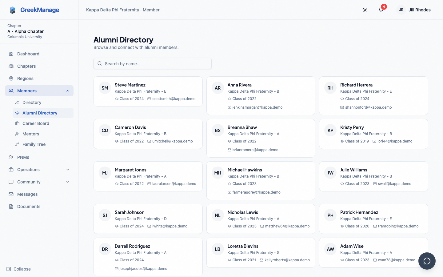Expand the Operations section chevron
The width and height of the screenshot is (443, 277).
click(x=68, y=170)
